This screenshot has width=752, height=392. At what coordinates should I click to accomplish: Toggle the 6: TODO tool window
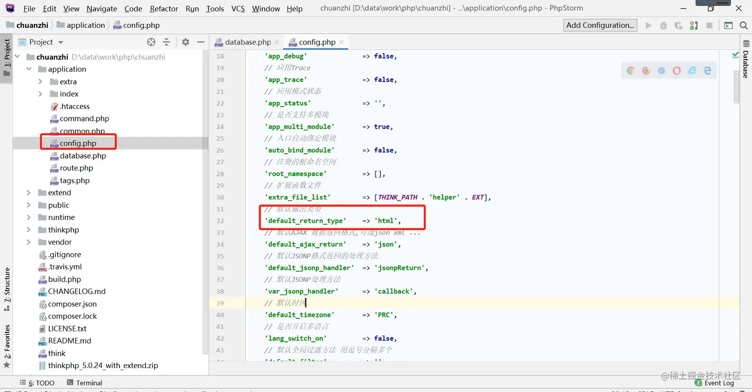tap(37, 383)
